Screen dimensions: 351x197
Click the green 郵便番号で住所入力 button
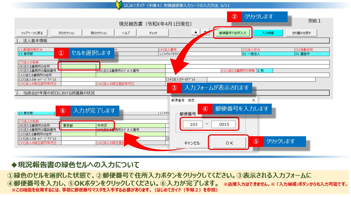(x=233, y=33)
